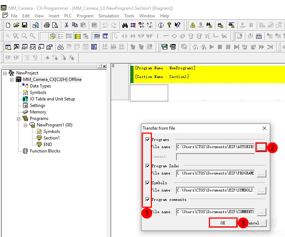Open the File menu
Screen dimensions: 285x237
pos(14,16)
